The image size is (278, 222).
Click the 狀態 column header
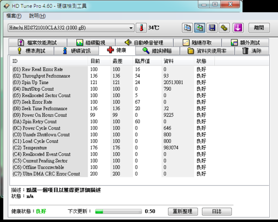(x=204, y=61)
